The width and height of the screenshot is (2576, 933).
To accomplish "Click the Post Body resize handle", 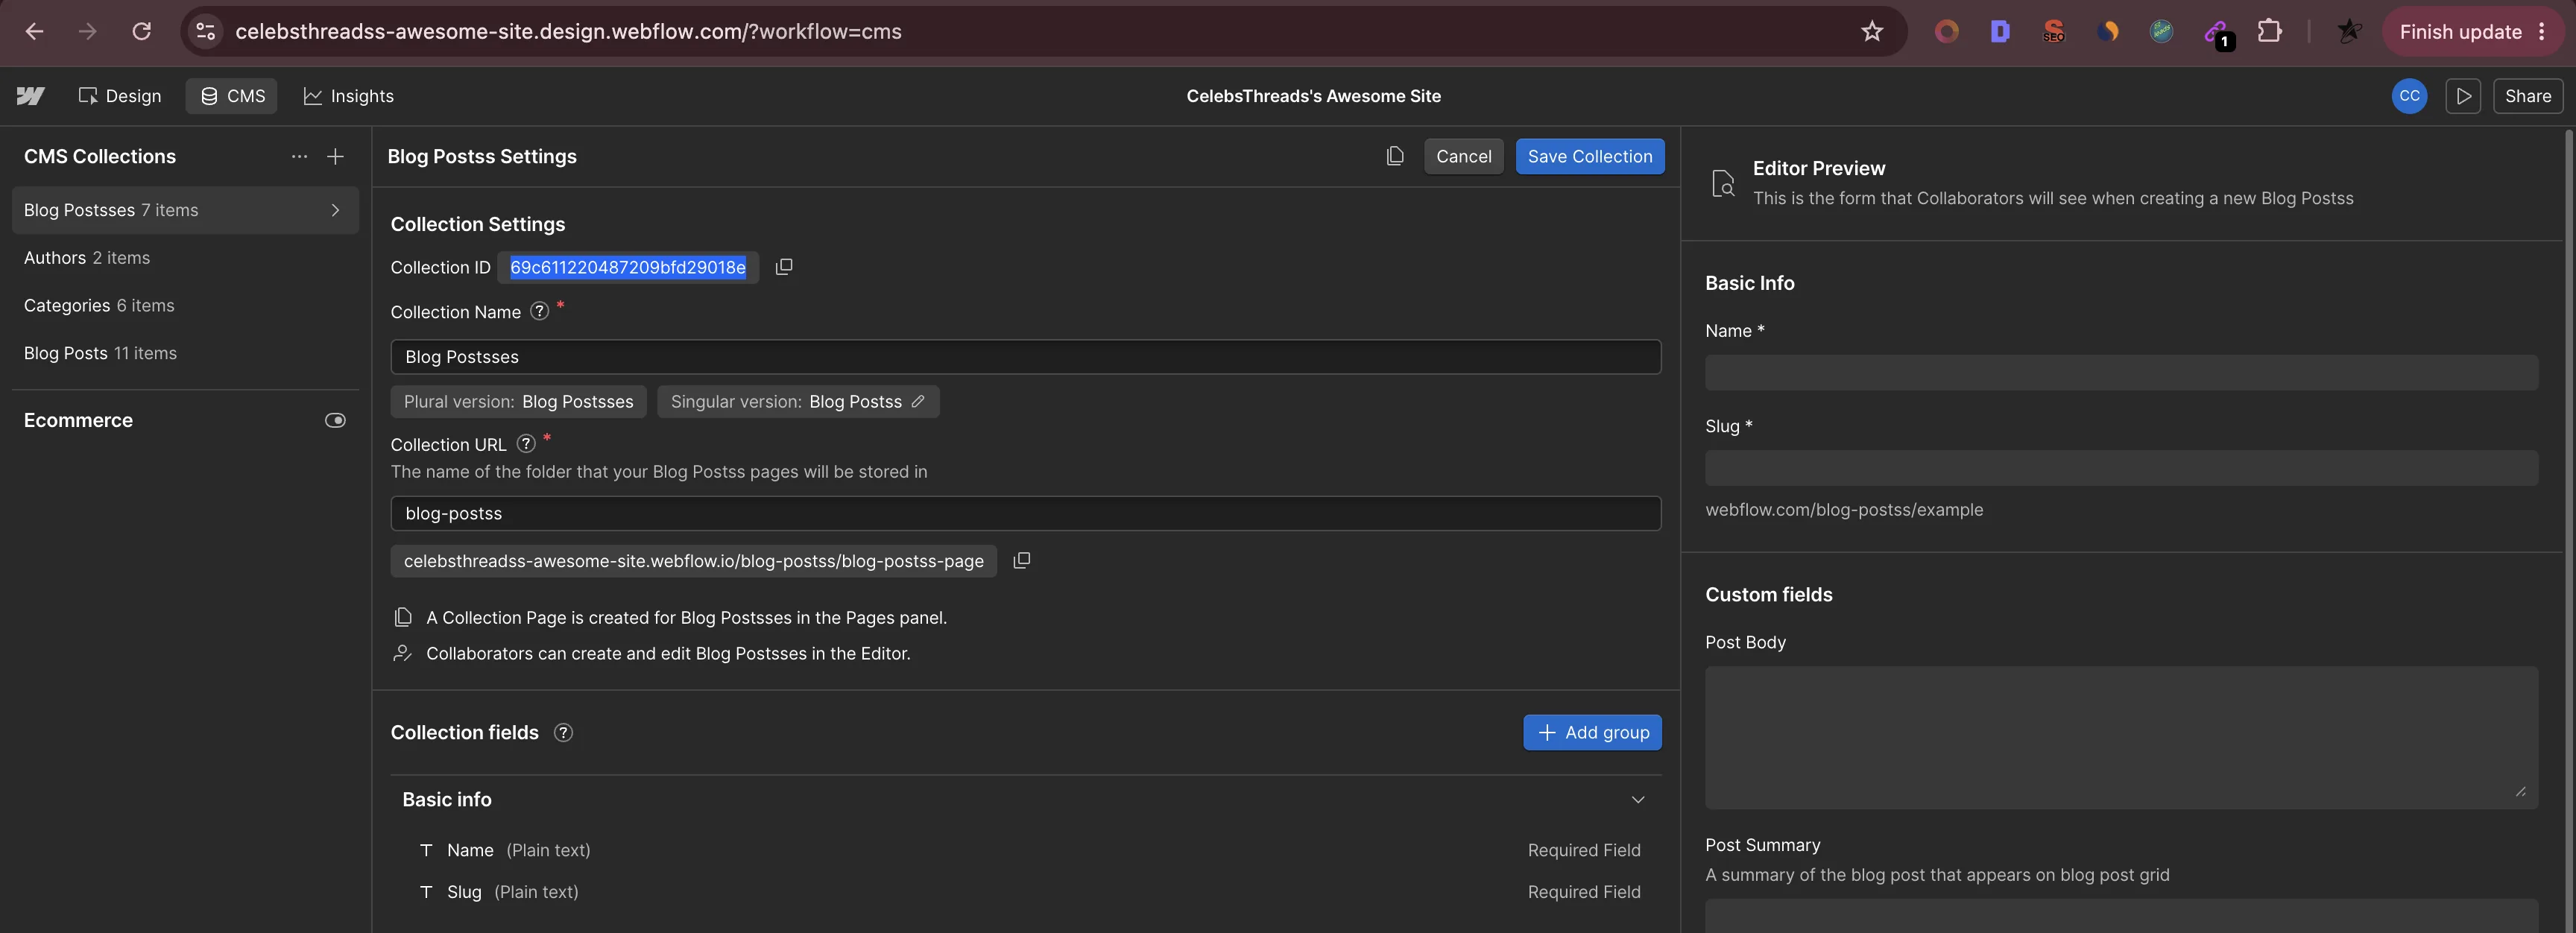I will point(2520,791).
